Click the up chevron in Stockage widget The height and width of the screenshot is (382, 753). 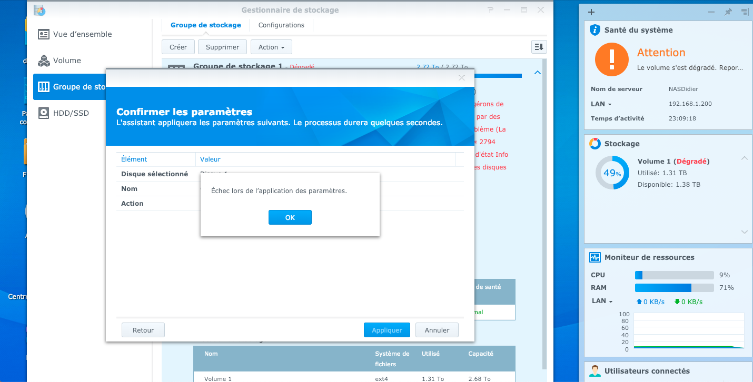(745, 158)
